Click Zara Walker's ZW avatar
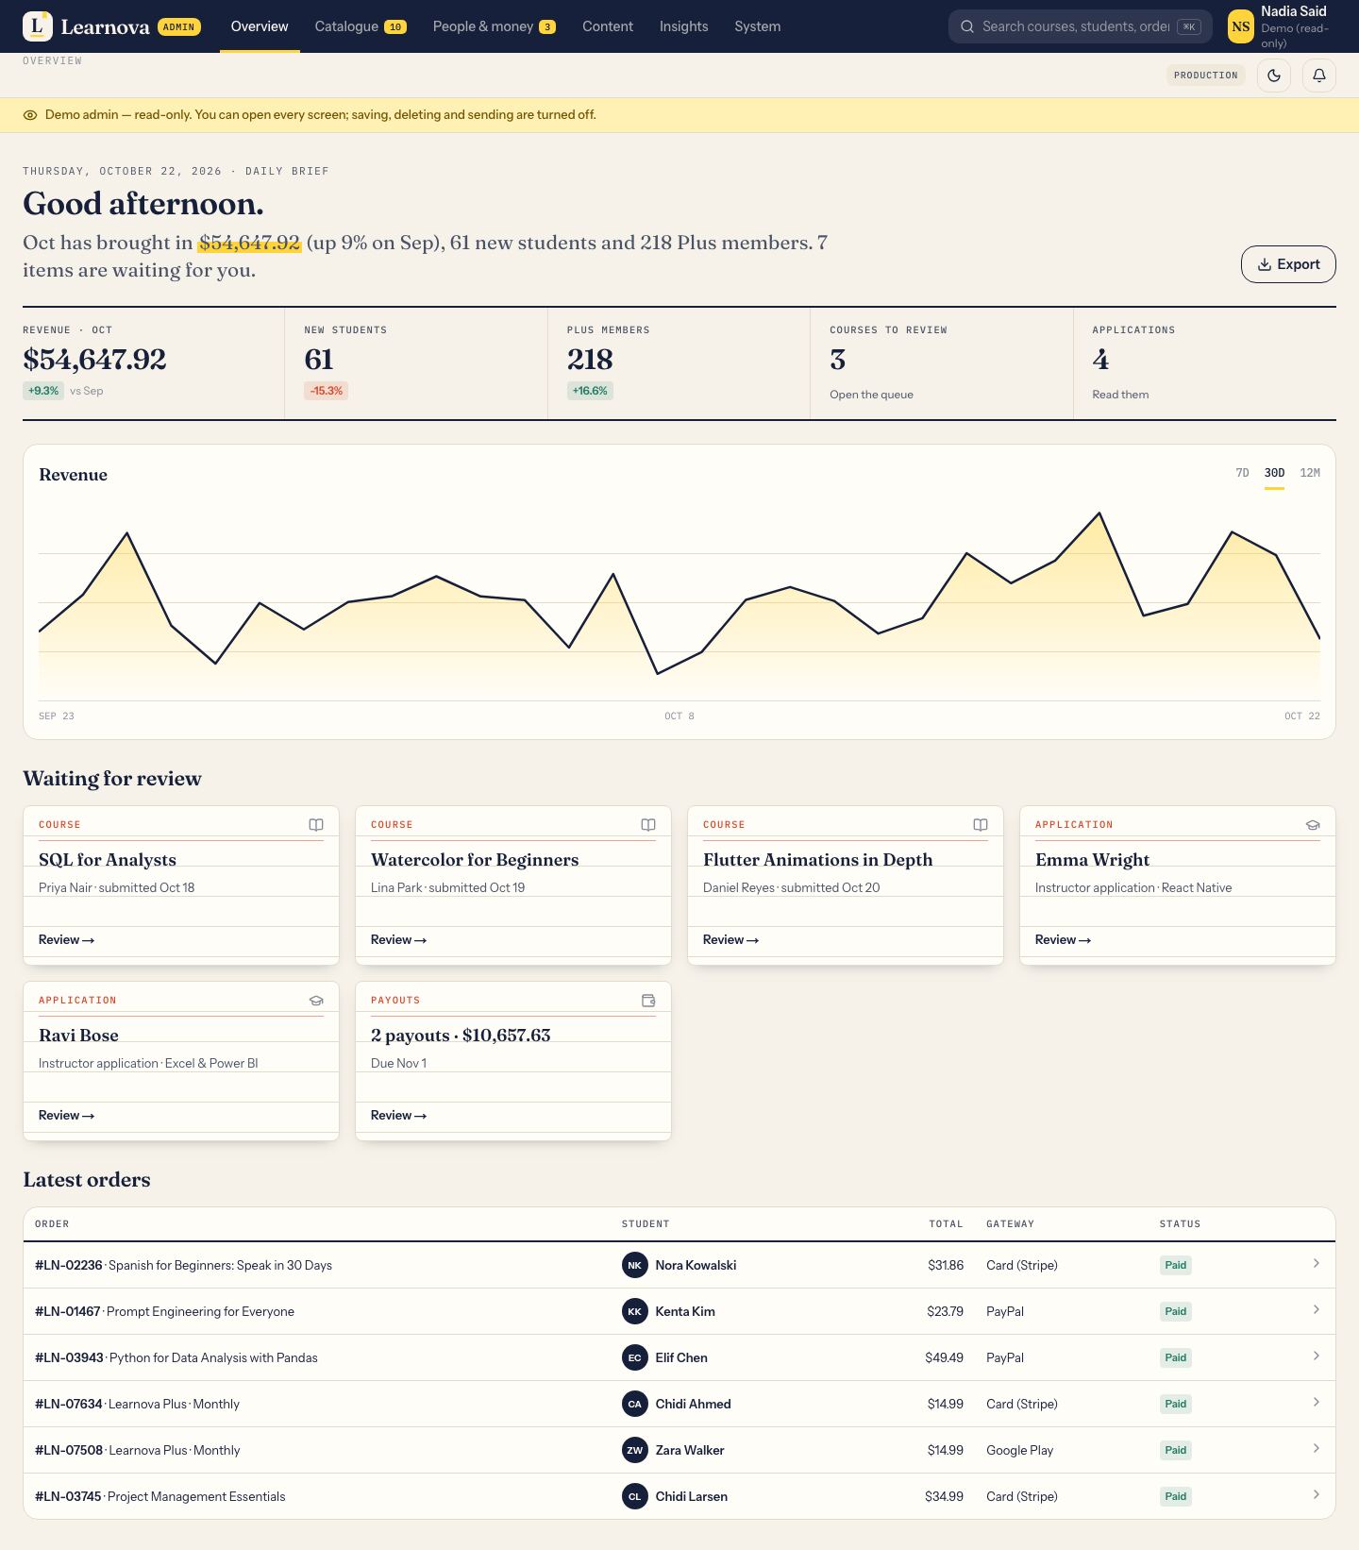The image size is (1359, 1550). tap(635, 1450)
